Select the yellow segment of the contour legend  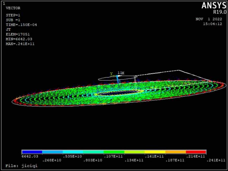click(x=155, y=152)
